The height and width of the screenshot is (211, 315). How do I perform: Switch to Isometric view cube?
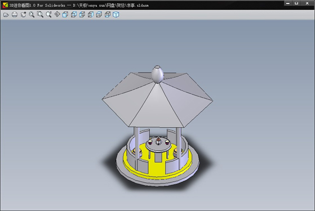click(116, 15)
